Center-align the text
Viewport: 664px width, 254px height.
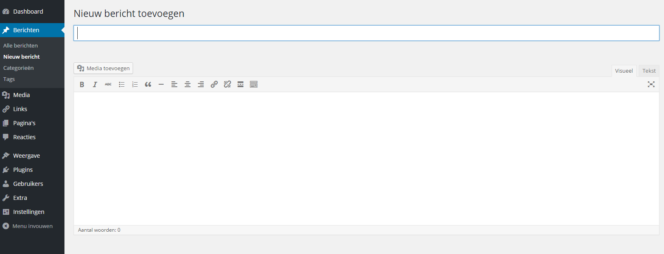click(x=188, y=84)
